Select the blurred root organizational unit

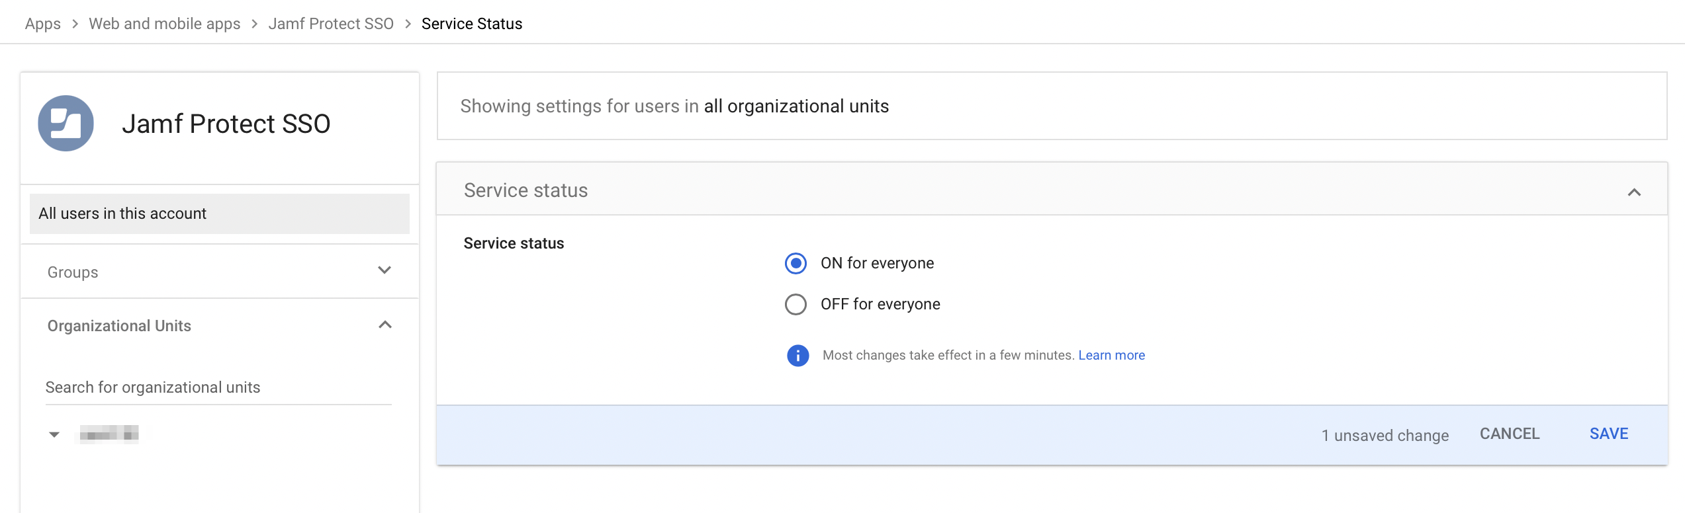click(109, 434)
